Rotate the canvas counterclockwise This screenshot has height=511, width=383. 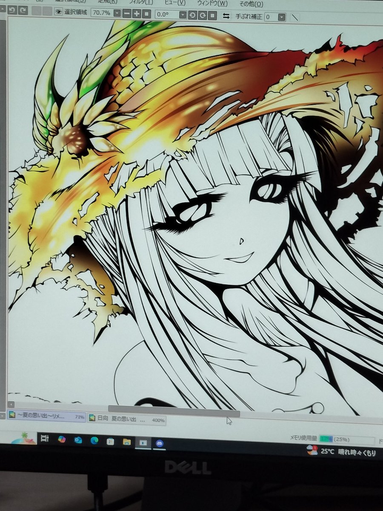[192, 15]
